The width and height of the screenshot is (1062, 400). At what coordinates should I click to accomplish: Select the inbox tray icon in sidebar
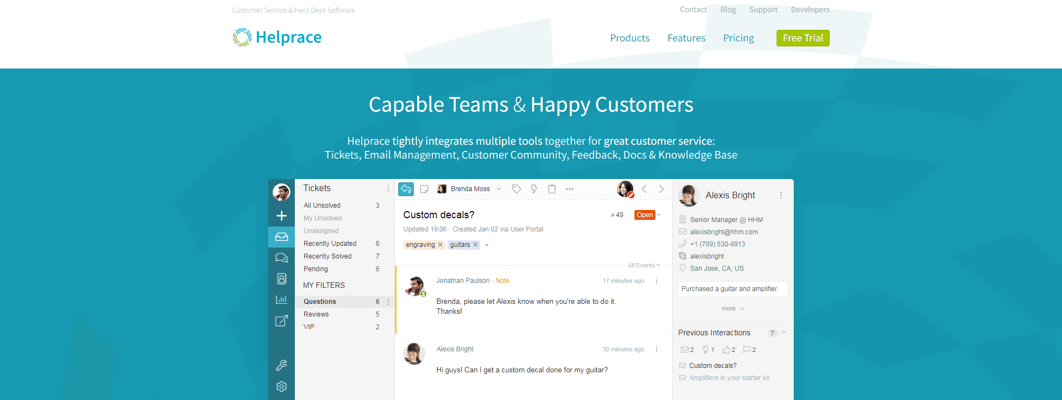click(282, 236)
